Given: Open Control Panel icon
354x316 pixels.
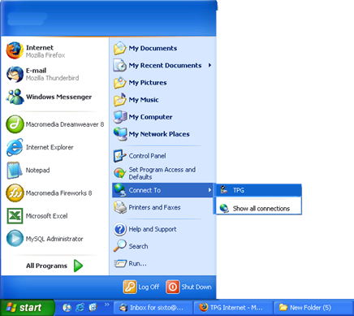Looking at the screenshot, I should tap(119, 156).
